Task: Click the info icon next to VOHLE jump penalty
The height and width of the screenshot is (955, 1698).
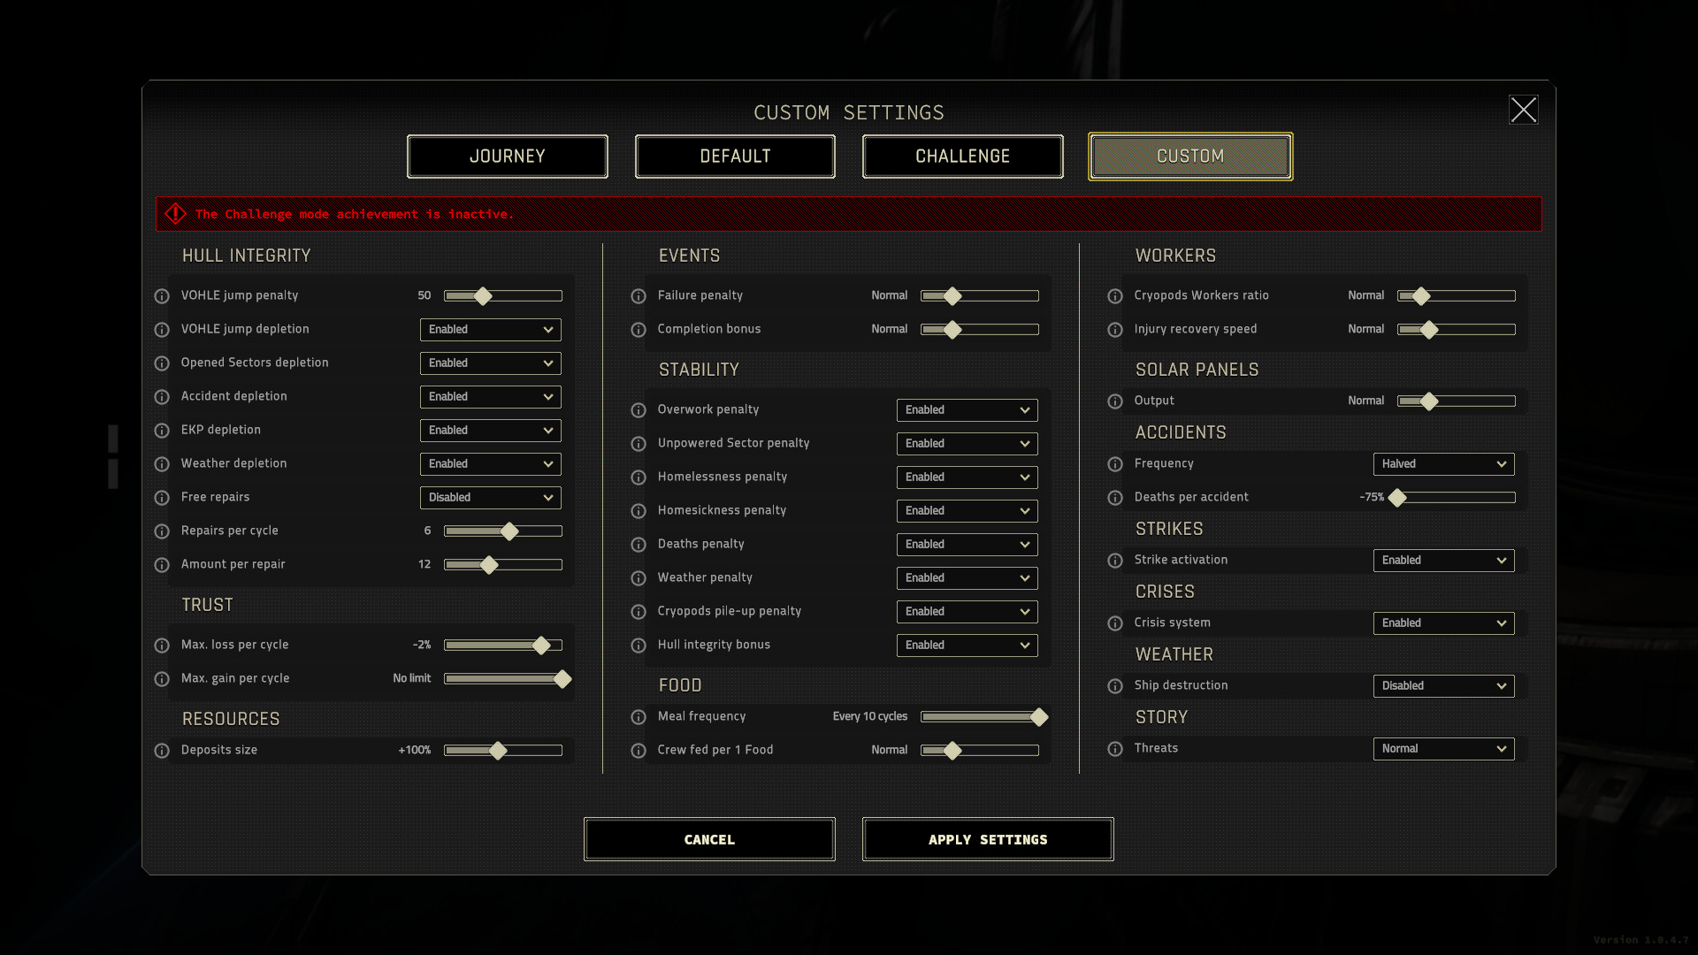Action: 161,294
